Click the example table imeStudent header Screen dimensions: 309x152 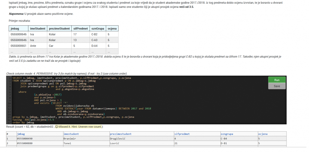click(x=38, y=28)
